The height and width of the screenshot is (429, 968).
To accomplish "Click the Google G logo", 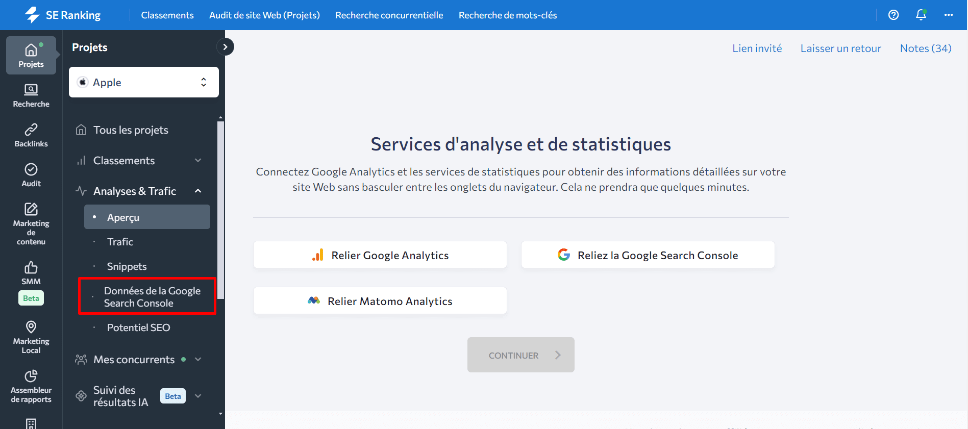I will tap(564, 255).
